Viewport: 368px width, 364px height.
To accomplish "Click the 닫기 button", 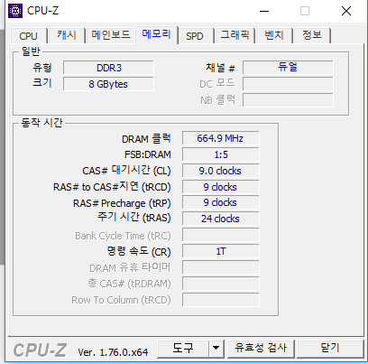I will coord(330,349).
